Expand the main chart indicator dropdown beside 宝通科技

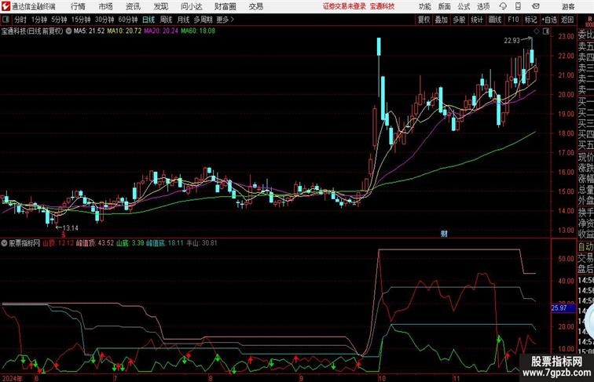[68, 31]
